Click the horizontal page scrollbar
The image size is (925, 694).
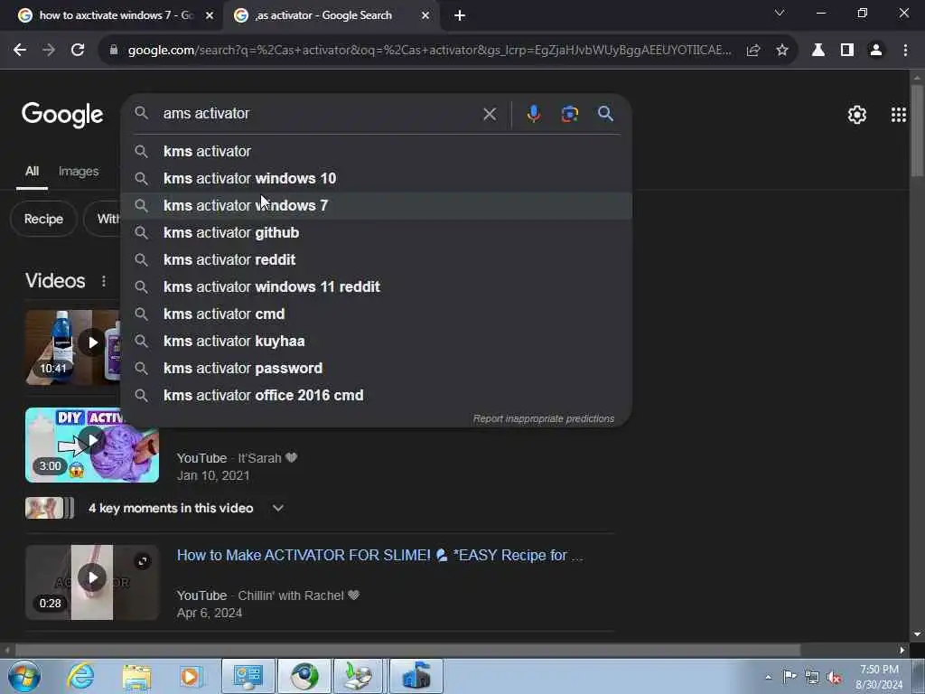point(407,651)
